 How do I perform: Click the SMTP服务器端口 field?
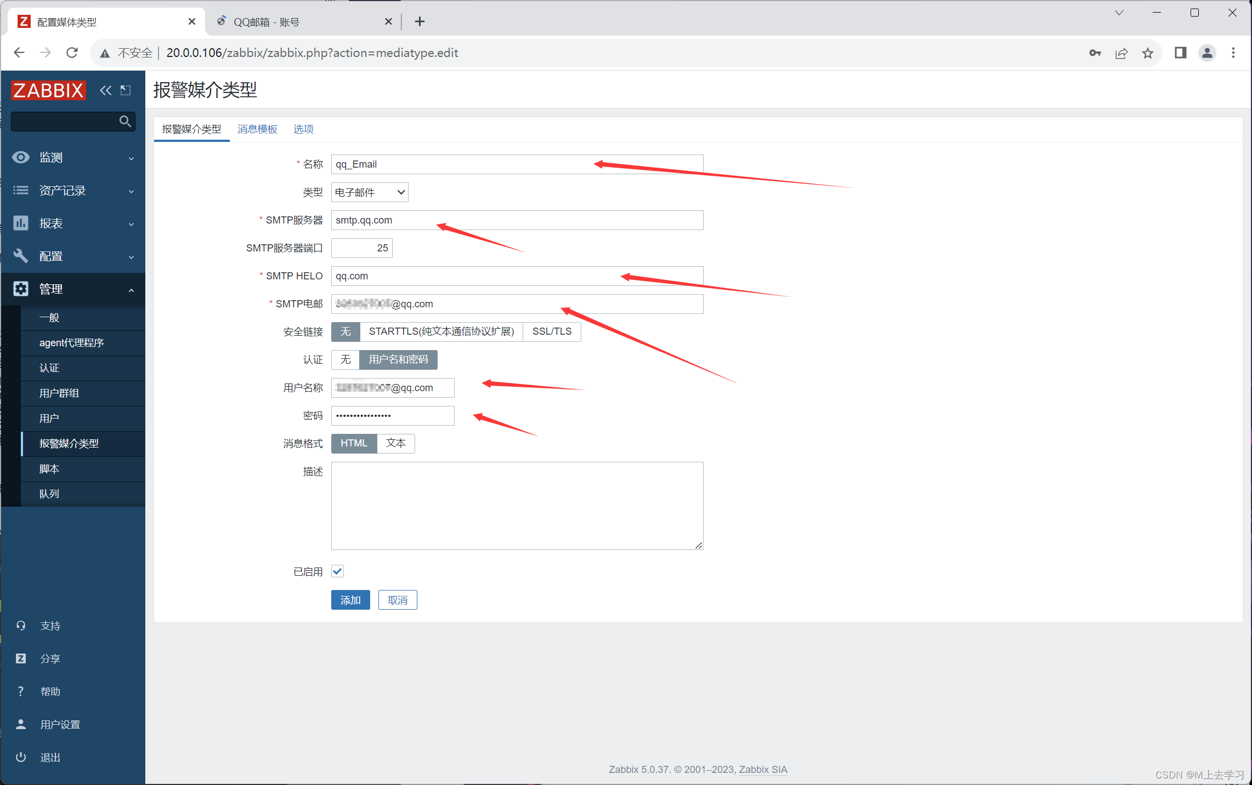click(362, 248)
